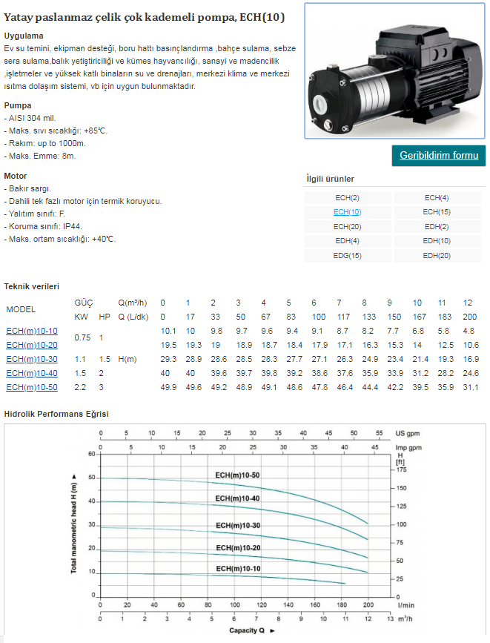Open model link ECH(m)10-50
The image size is (490, 643).
coord(32,388)
